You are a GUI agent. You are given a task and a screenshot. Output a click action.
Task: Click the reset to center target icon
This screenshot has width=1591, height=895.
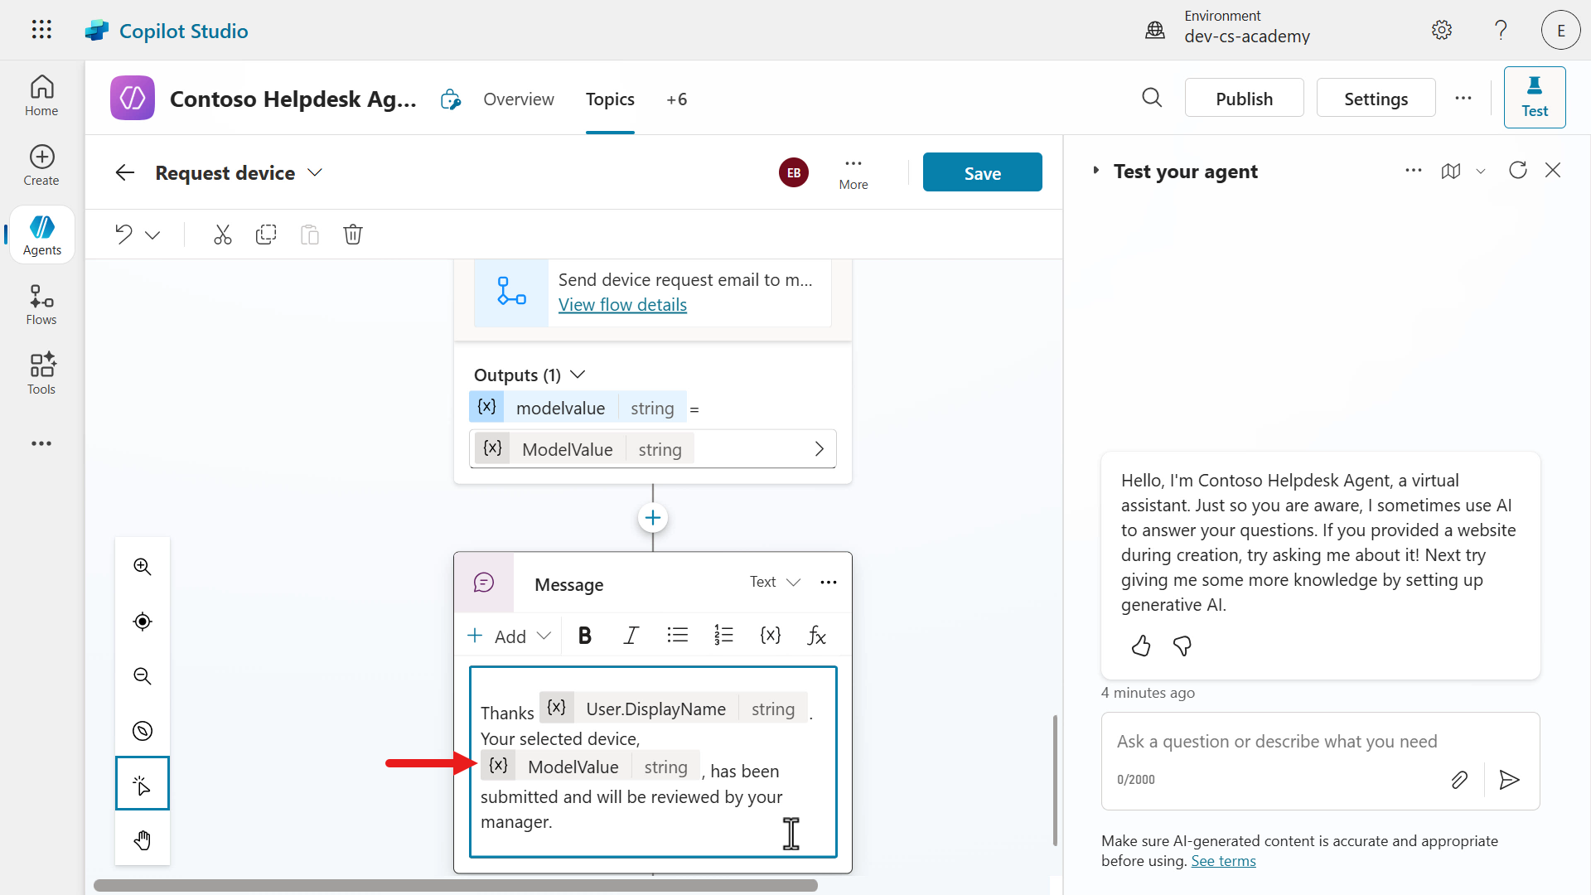click(143, 622)
